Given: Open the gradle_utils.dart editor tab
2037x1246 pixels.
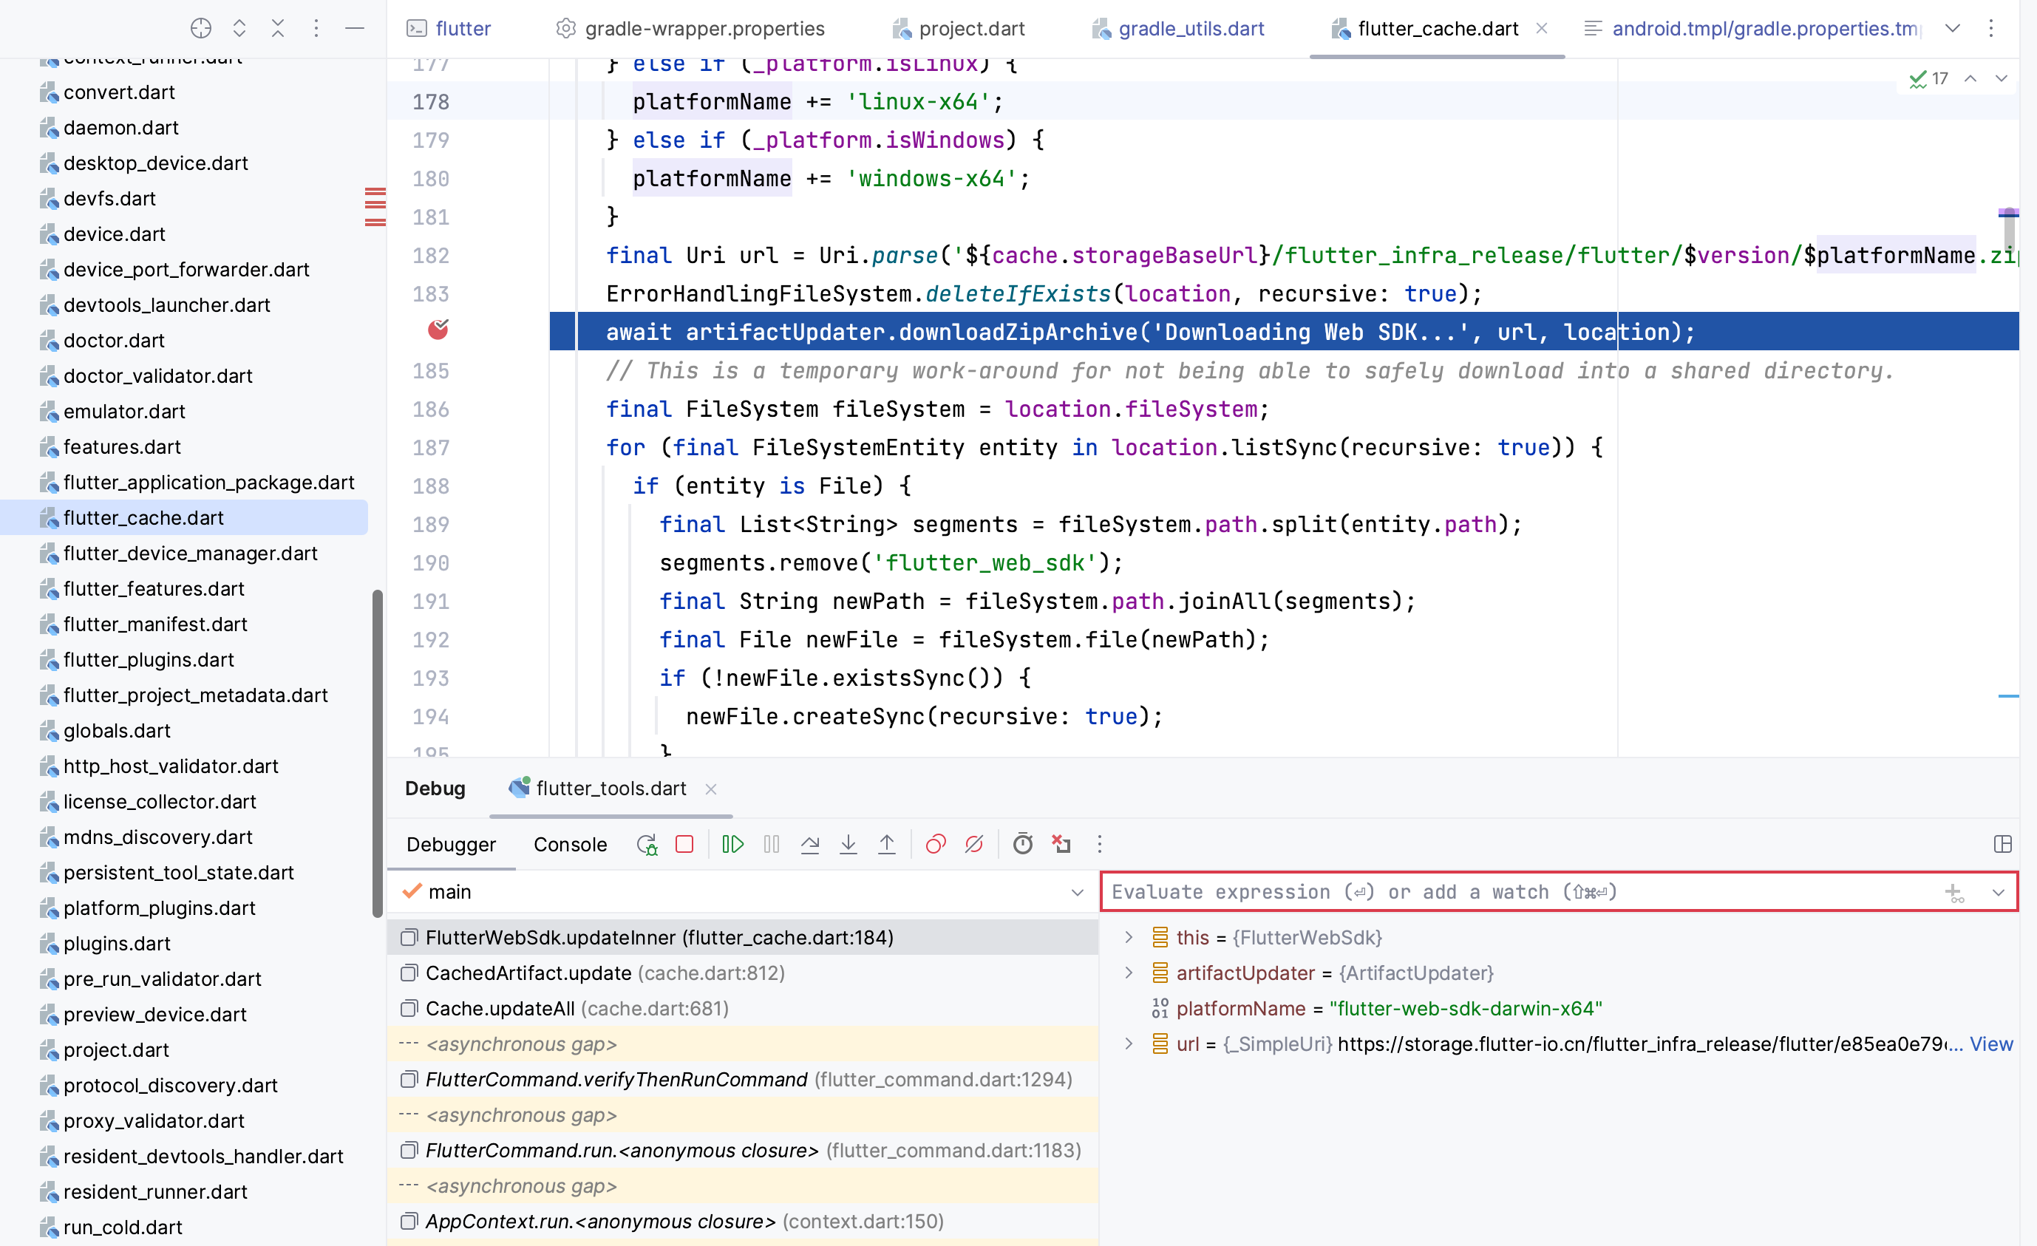Looking at the screenshot, I should (x=1191, y=28).
